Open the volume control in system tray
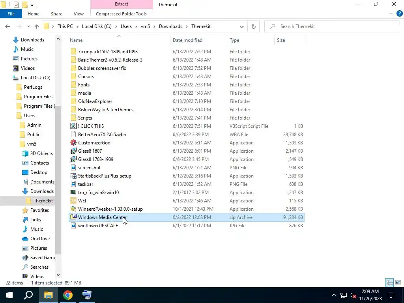Image resolution: width=404 pixels, height=303 pixels. click(x=353, y=295)
